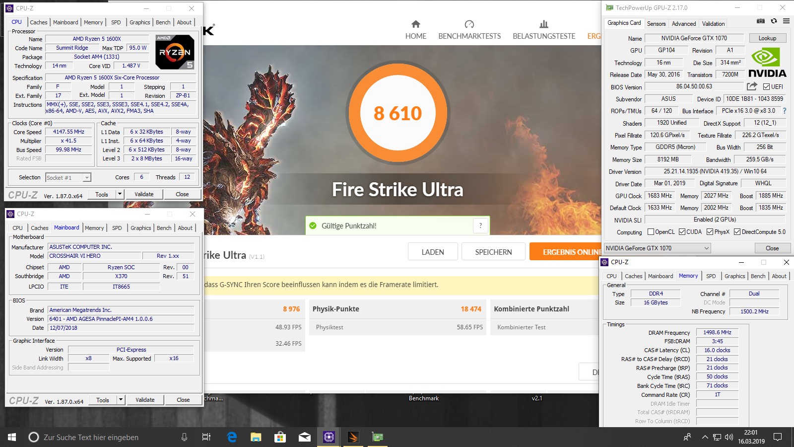The height and width of the screenshot is (447, 794).
Task: Launch Microsoft Edge from the taskbar
Action: point(232,437)
